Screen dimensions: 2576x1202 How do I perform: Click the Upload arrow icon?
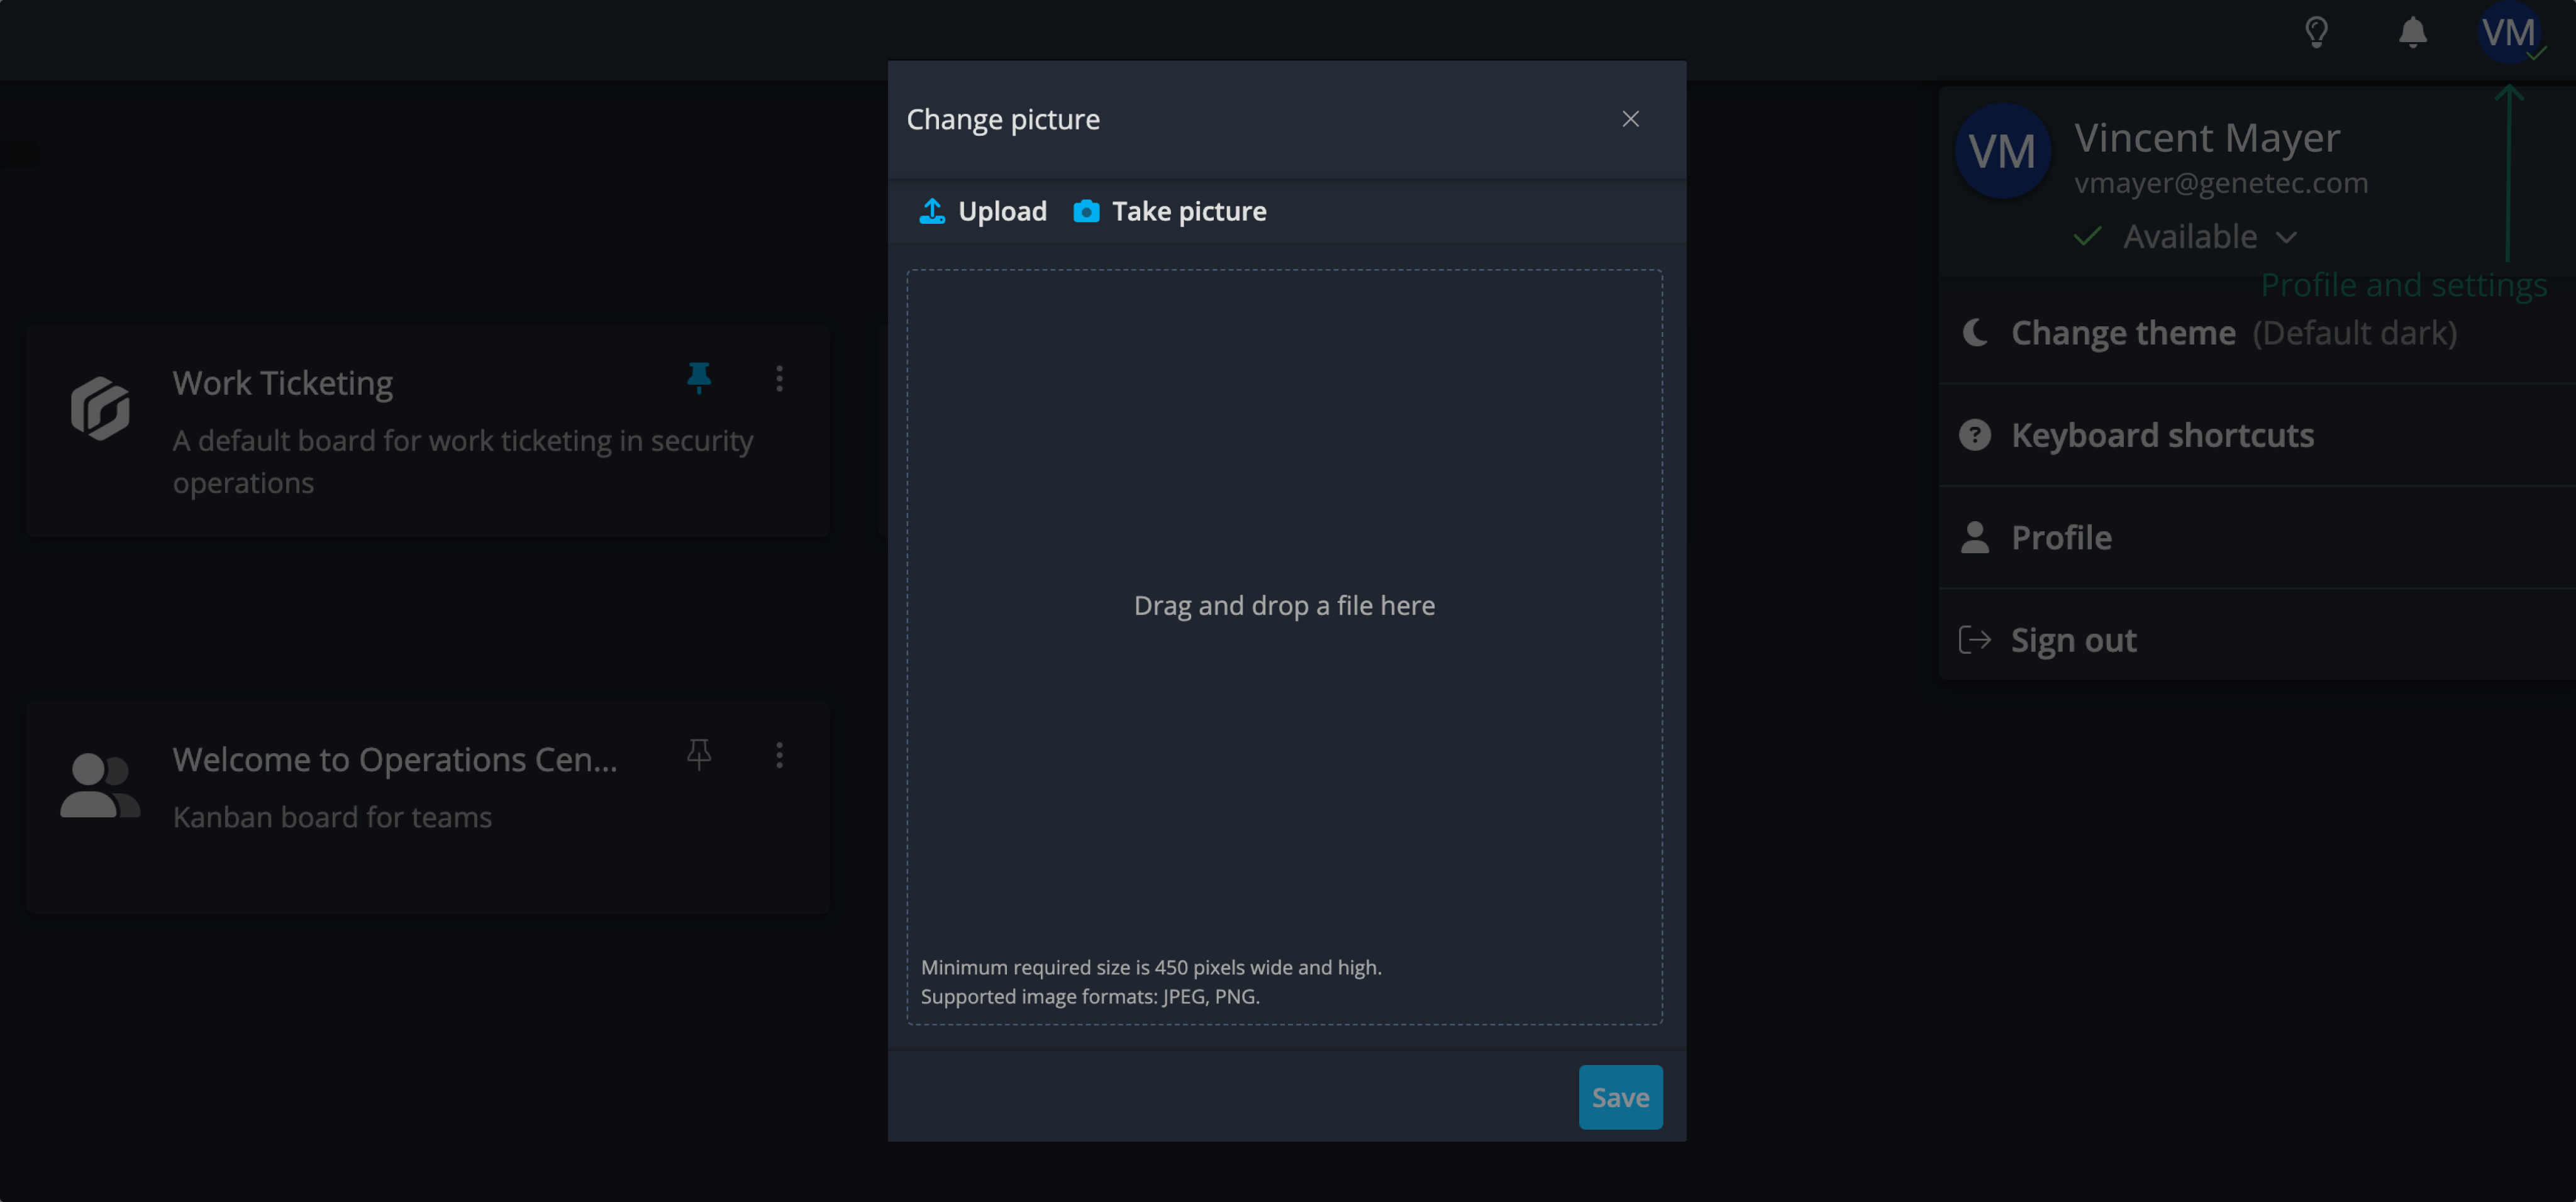click(932, 211)
